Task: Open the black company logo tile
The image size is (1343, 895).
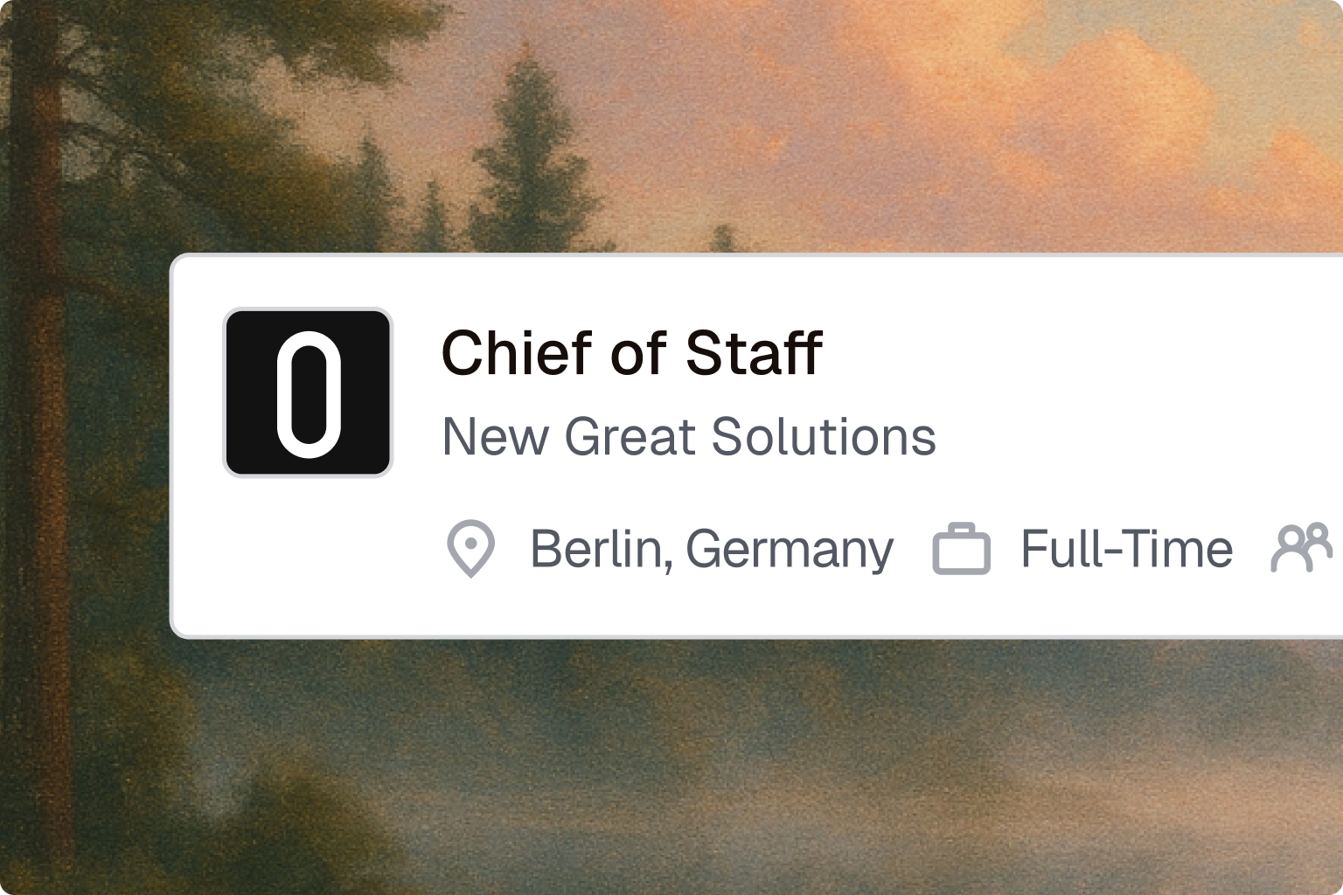Action: click(308, 392)
